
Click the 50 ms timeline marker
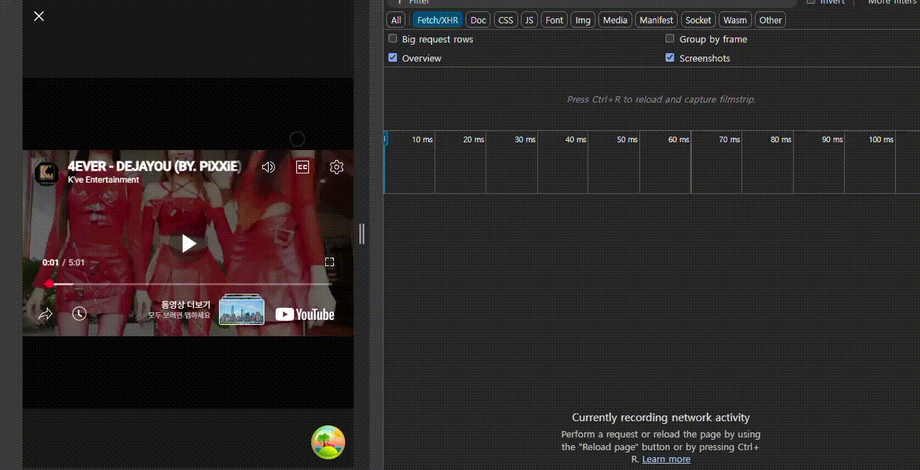pyautogui.click(x=627, y=139)
